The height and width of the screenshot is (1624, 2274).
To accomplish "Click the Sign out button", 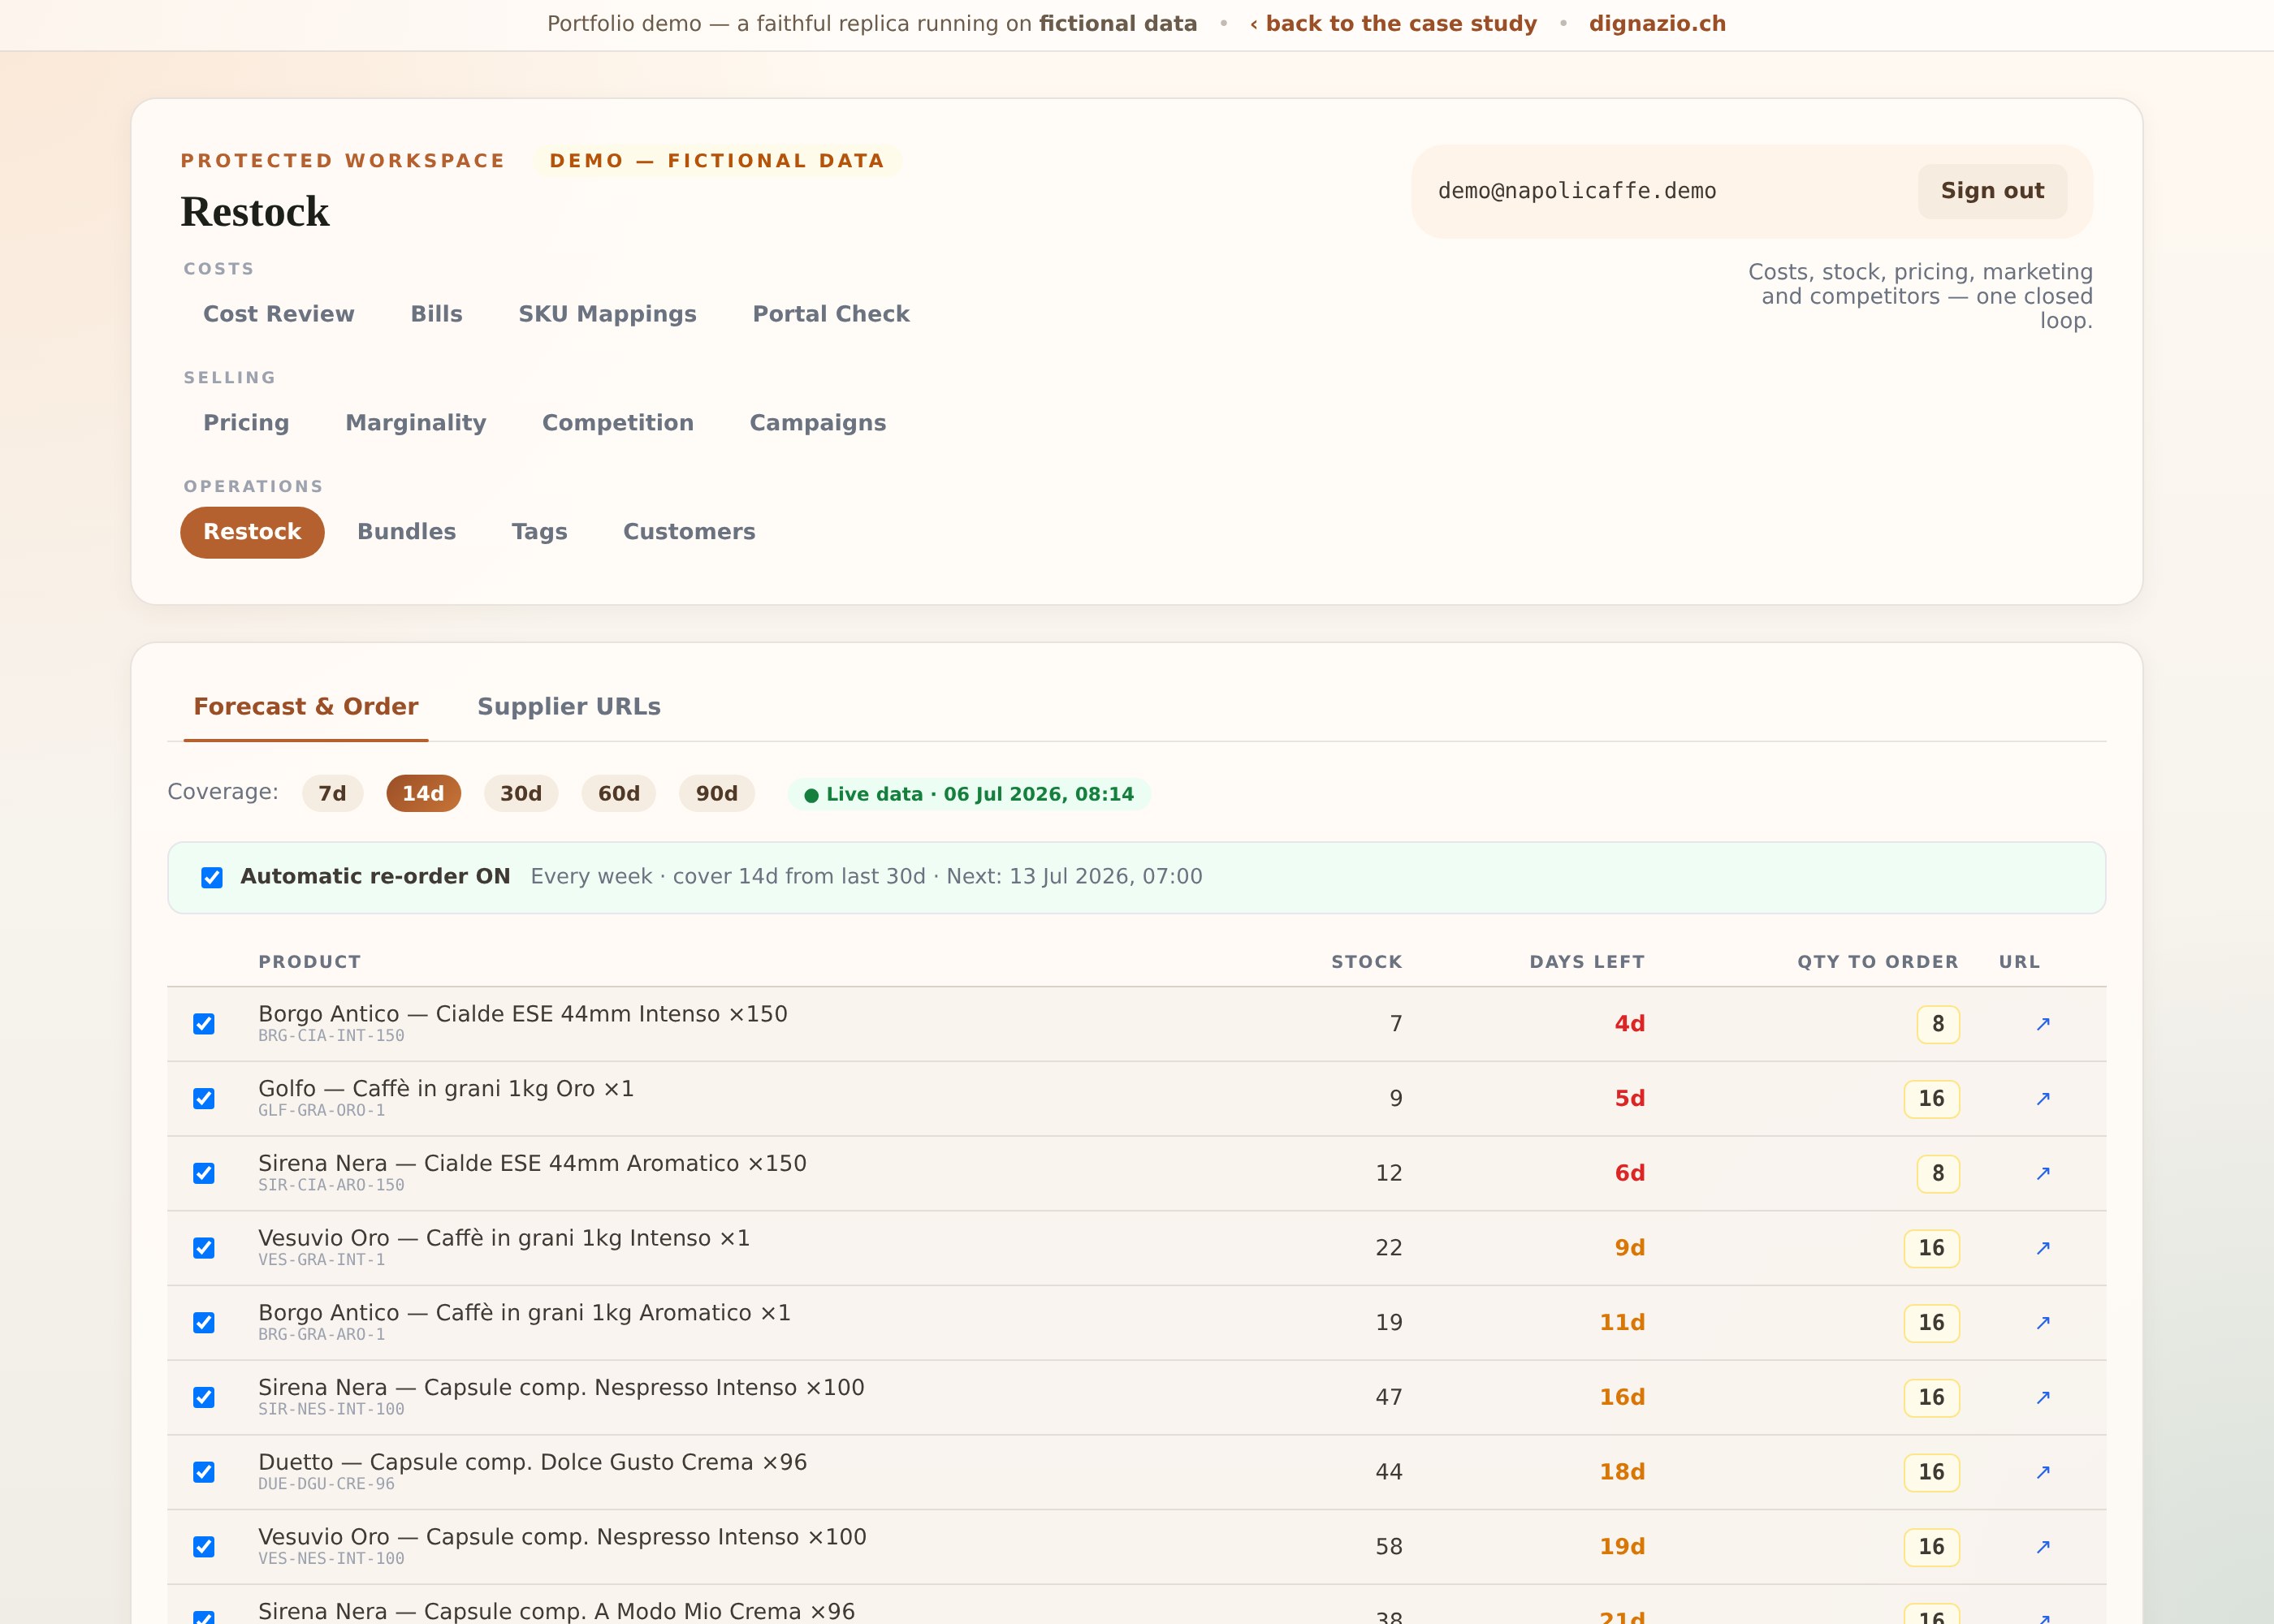I will pyautogui.click(x=1992, y=191).
